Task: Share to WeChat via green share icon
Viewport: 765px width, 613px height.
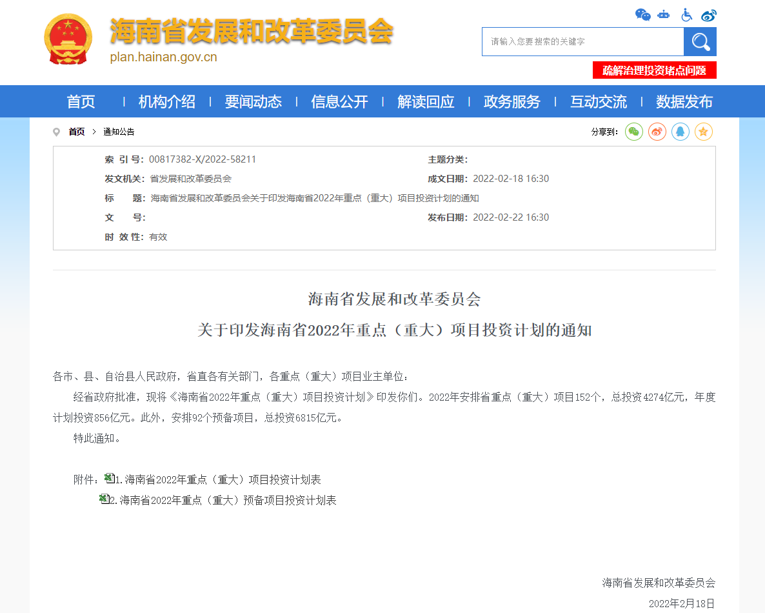Action: tap(634, 132)
